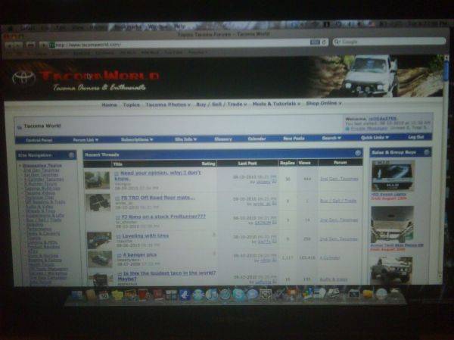The height and width of the screenshot is (340, 454).
Task: Open the skid plate group buy thumbnail
Action: pos(393,225)
